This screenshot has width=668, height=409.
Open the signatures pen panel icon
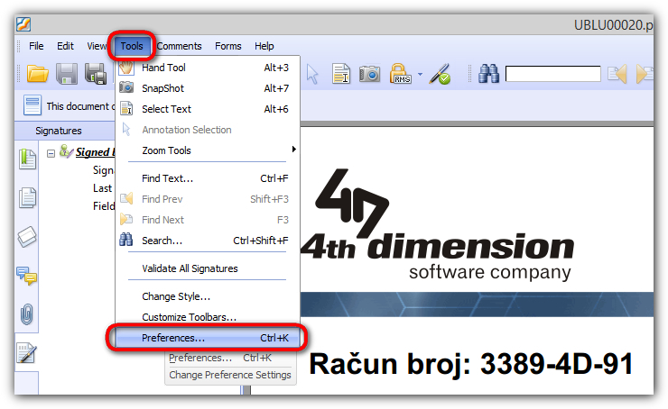coord(26,353)
